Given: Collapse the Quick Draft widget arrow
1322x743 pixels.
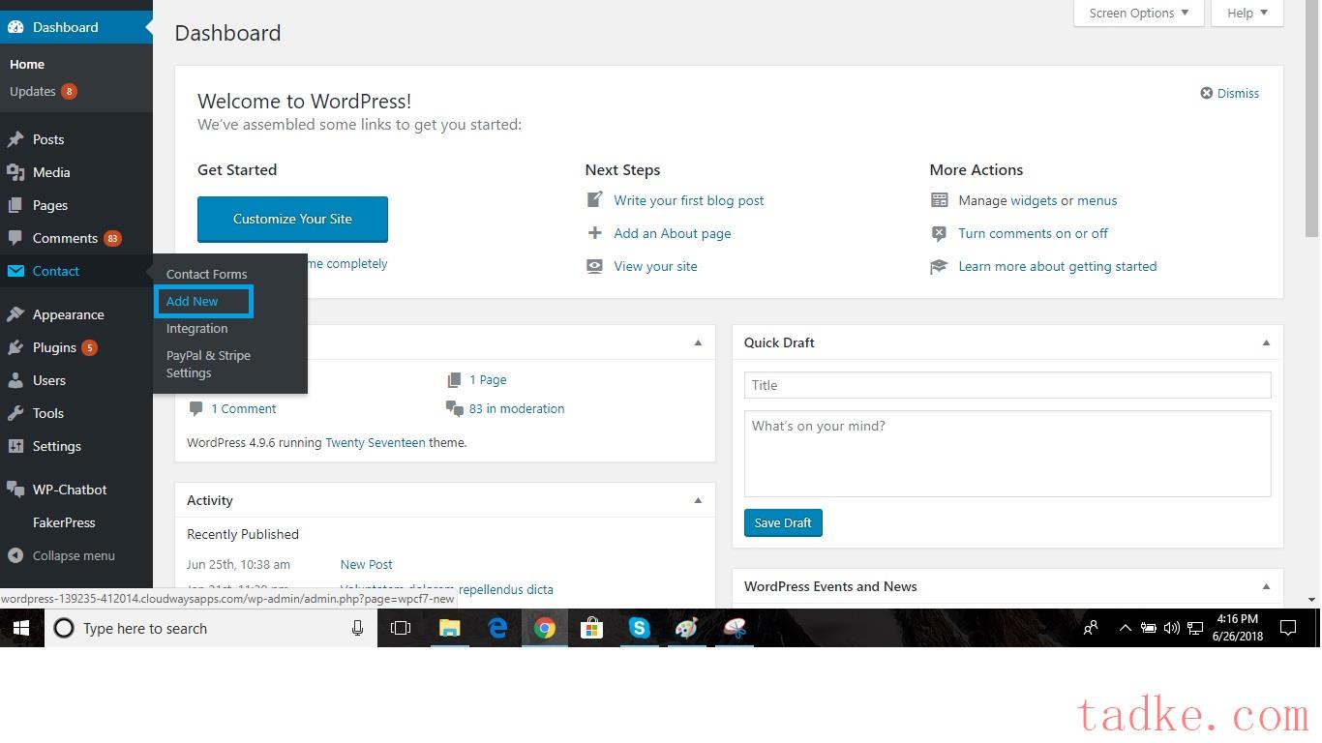Looking at the screenshot, I should point(1266,342).
